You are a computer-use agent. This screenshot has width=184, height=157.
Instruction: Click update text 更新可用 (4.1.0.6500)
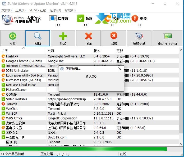(133, 104)
